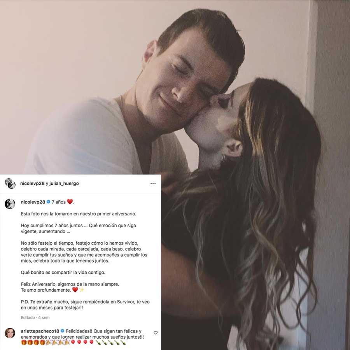
Task: Open nicolevp28 profile from the post header
Action: coord(32,184)
